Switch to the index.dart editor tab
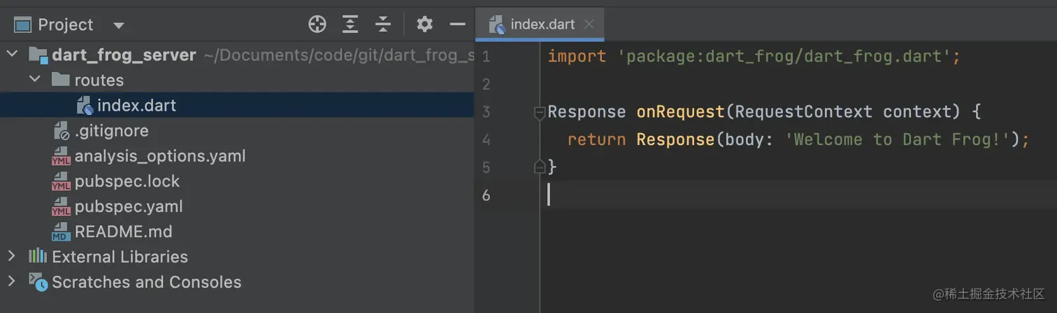 (x=540, y=24)
